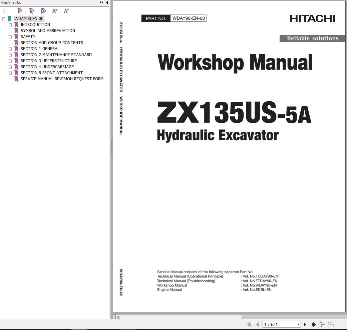Click the horizontal scrollbar left arrow
This screenshot has width=347, height=330.
(119, 317)
